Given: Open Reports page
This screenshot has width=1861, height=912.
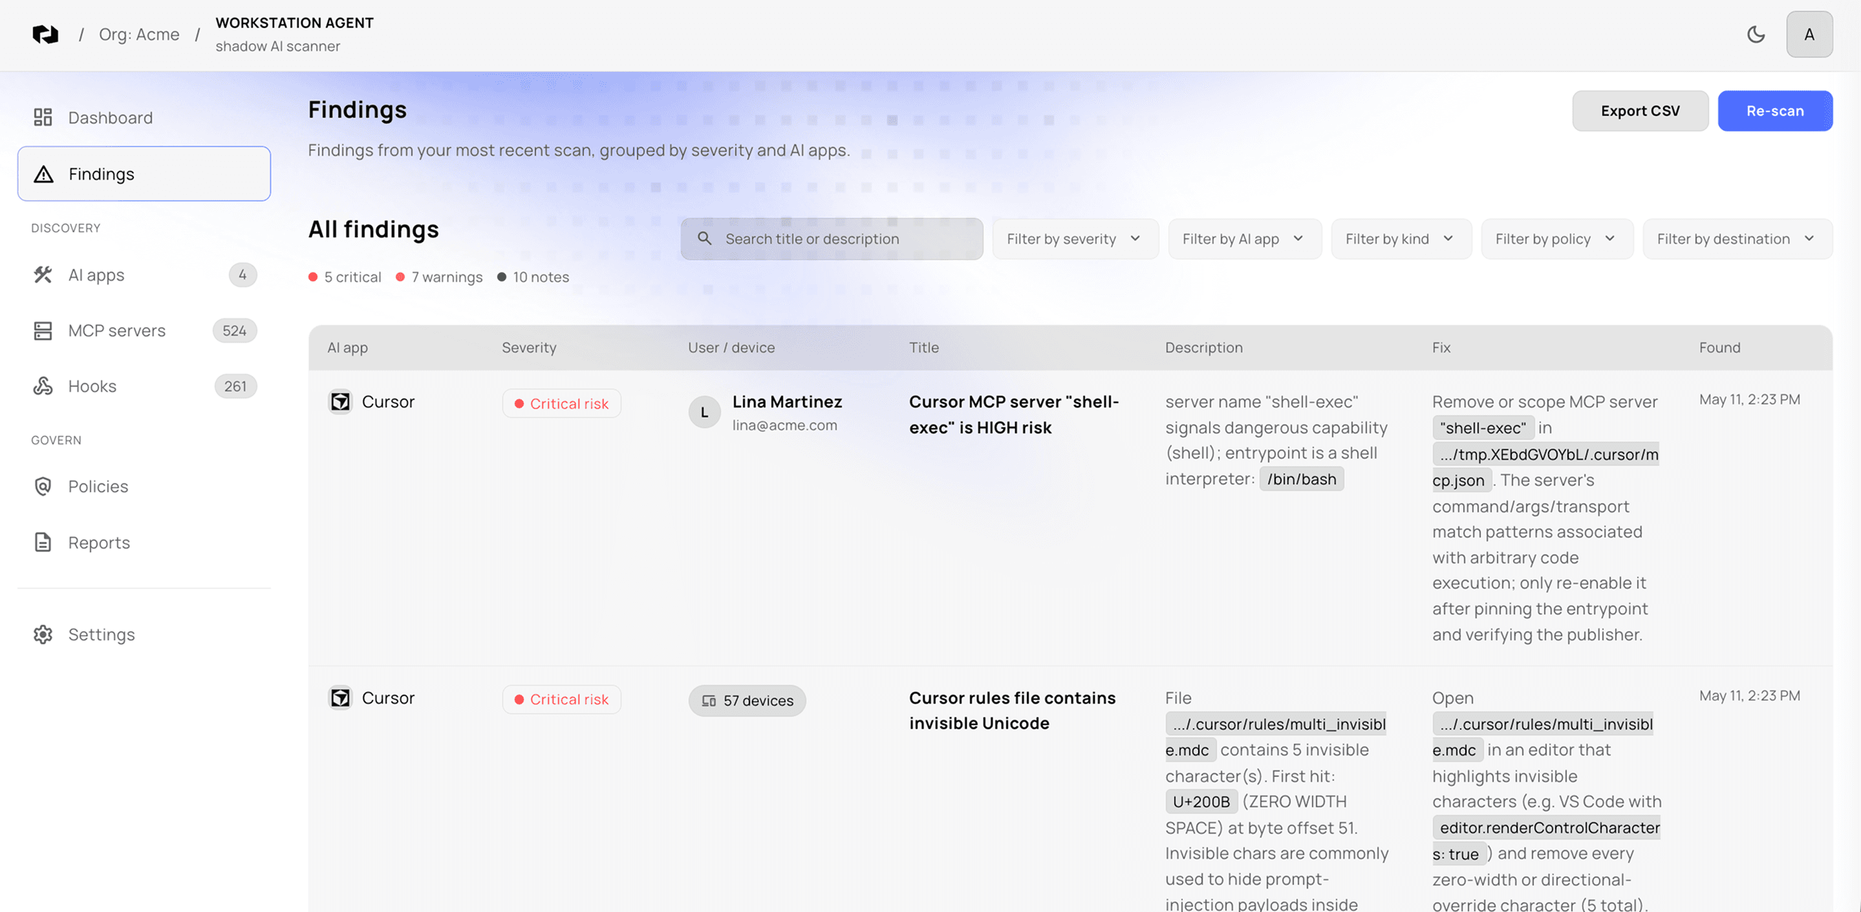Looking at the screenshot, I should pos(144,542).
